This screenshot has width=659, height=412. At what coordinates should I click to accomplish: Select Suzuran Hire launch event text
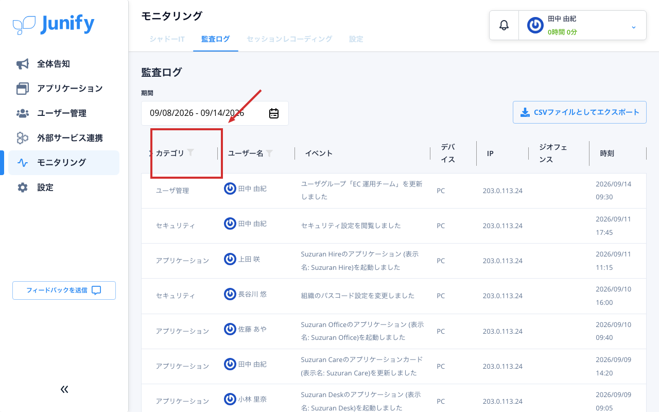(359, 261)
